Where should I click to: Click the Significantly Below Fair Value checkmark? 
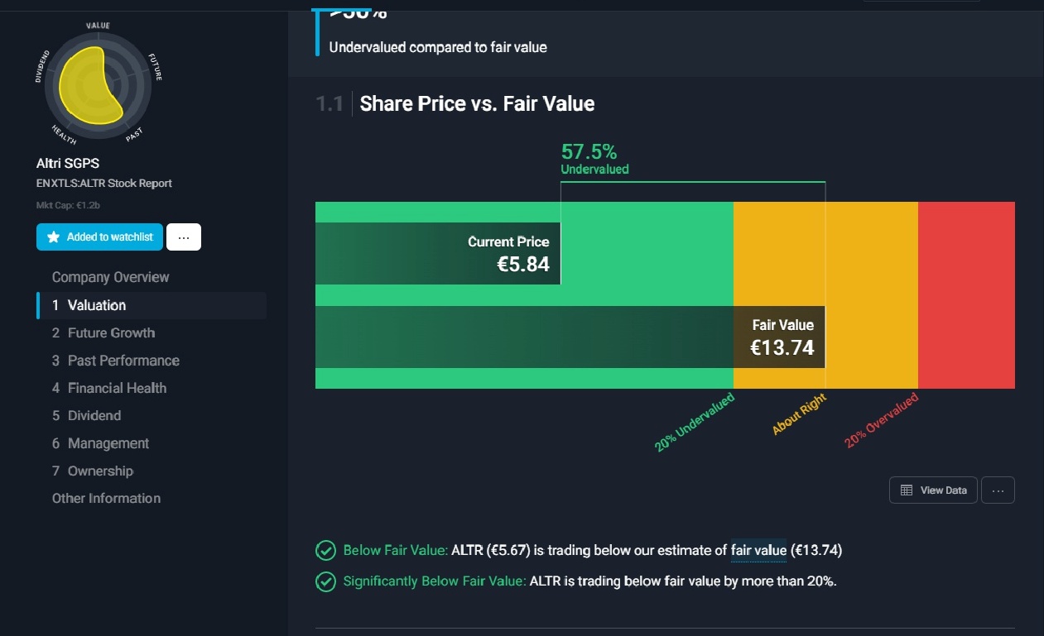[x=325, y=581]
